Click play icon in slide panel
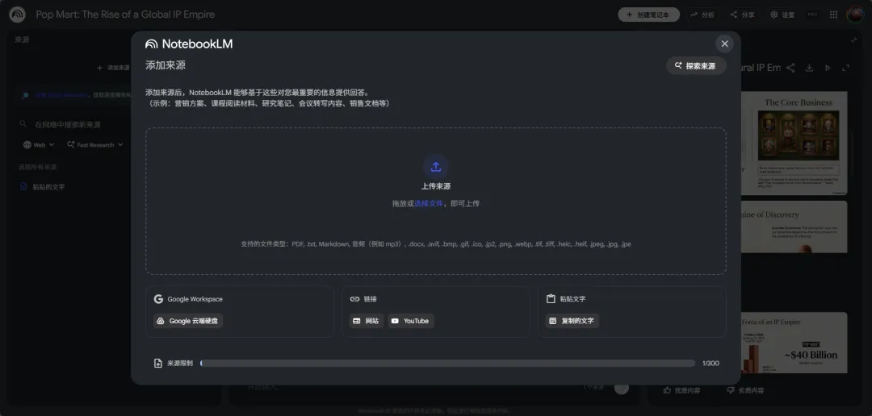This screenshot has width=872, height=416. point(828,68)
